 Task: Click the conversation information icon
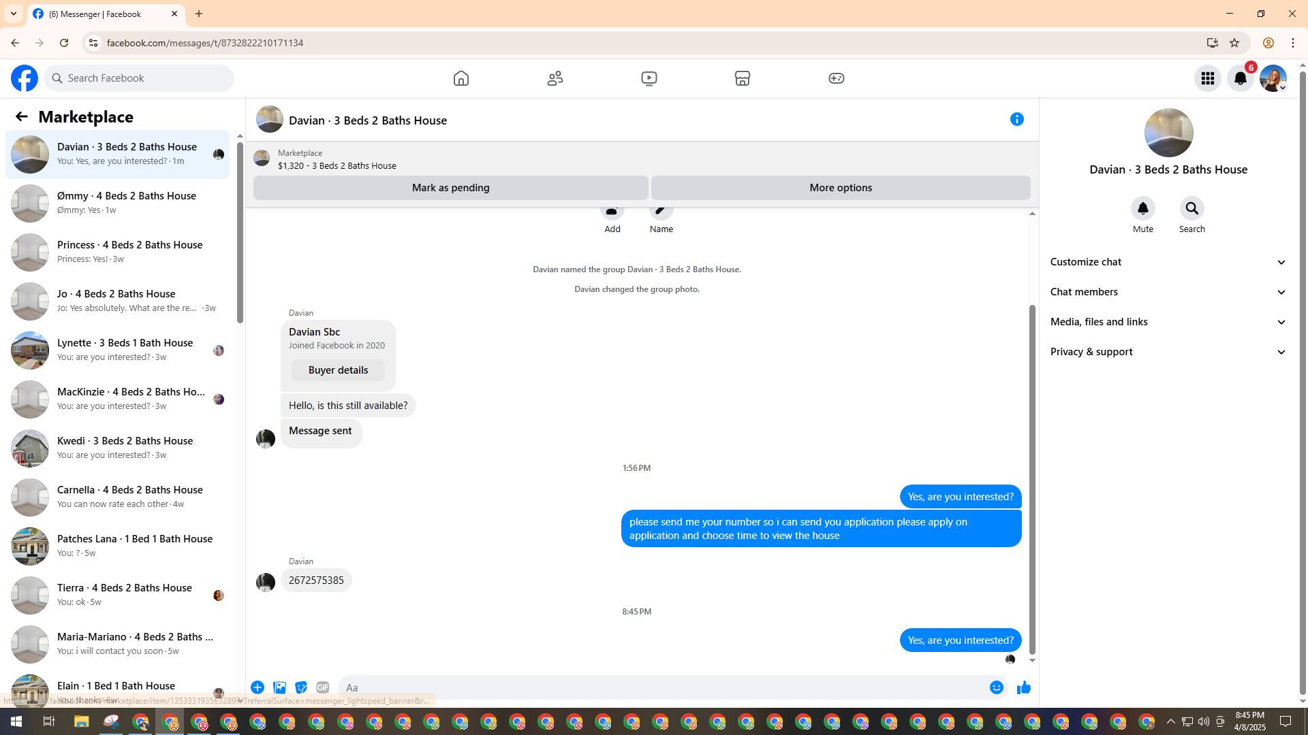point(1016,120)
